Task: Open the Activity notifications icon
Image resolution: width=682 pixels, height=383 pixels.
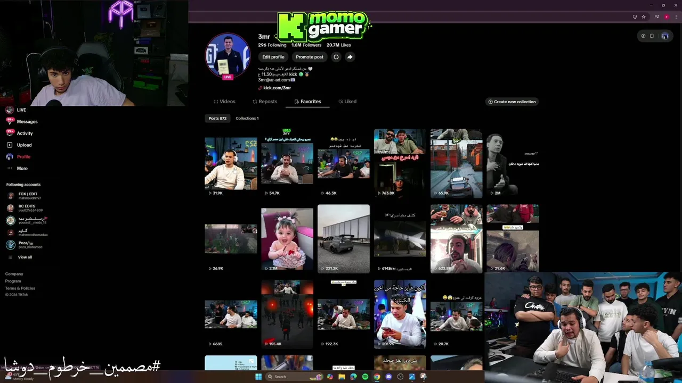Action: point(9,133)
